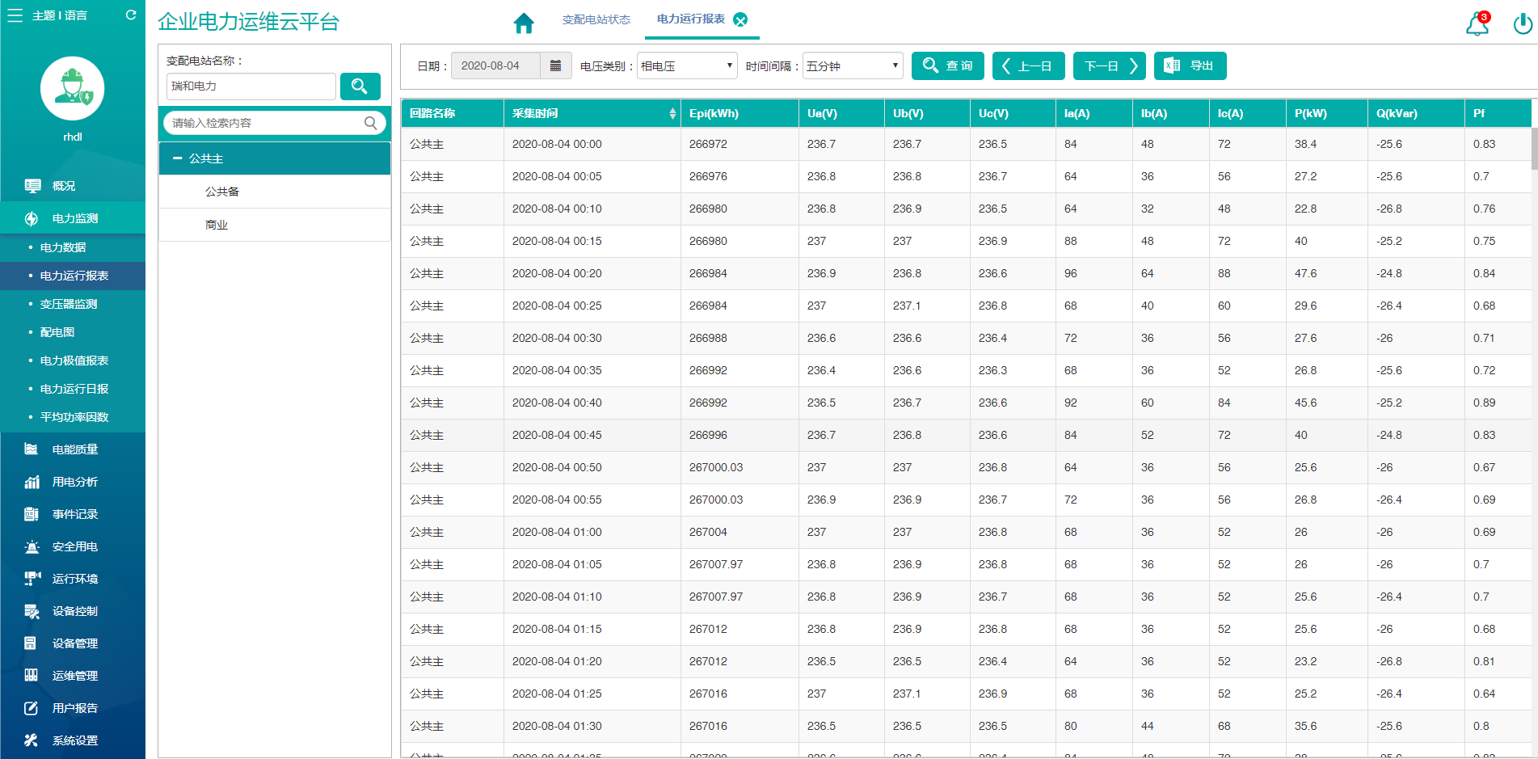
Task: Click the user avatar image
Action: pos(73,88)
